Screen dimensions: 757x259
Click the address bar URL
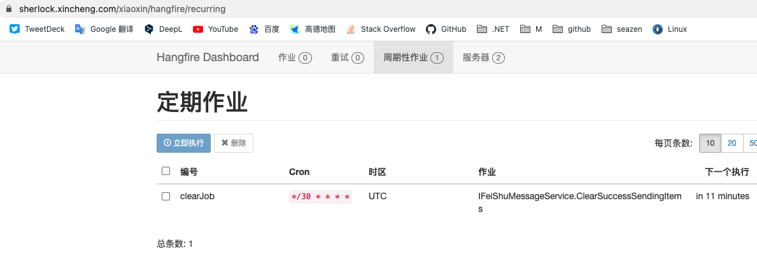pyautogui.click(x=122, y=10)
